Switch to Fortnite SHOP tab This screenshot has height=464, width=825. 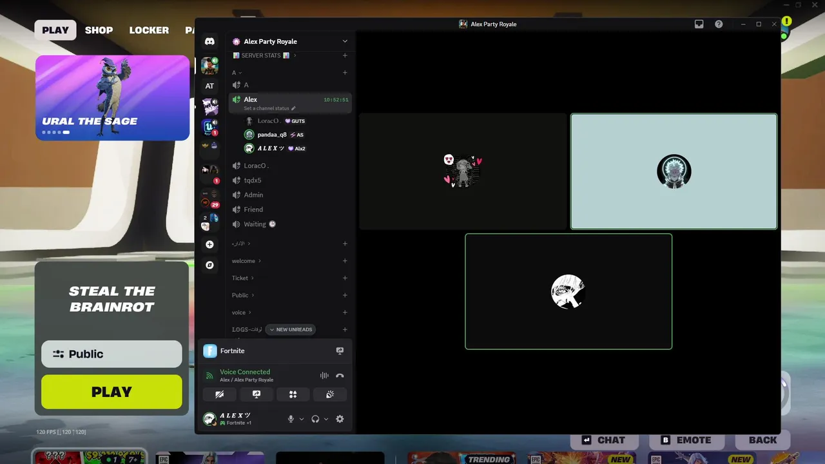99,30
